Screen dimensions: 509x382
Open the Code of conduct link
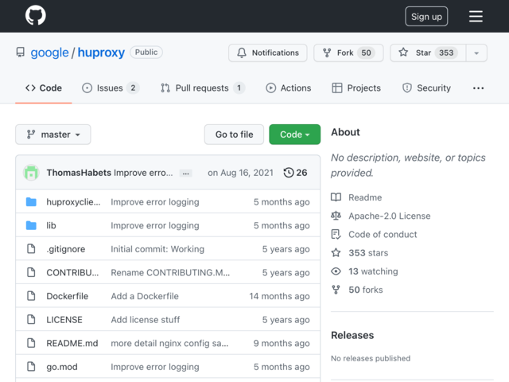coord(383,234)
